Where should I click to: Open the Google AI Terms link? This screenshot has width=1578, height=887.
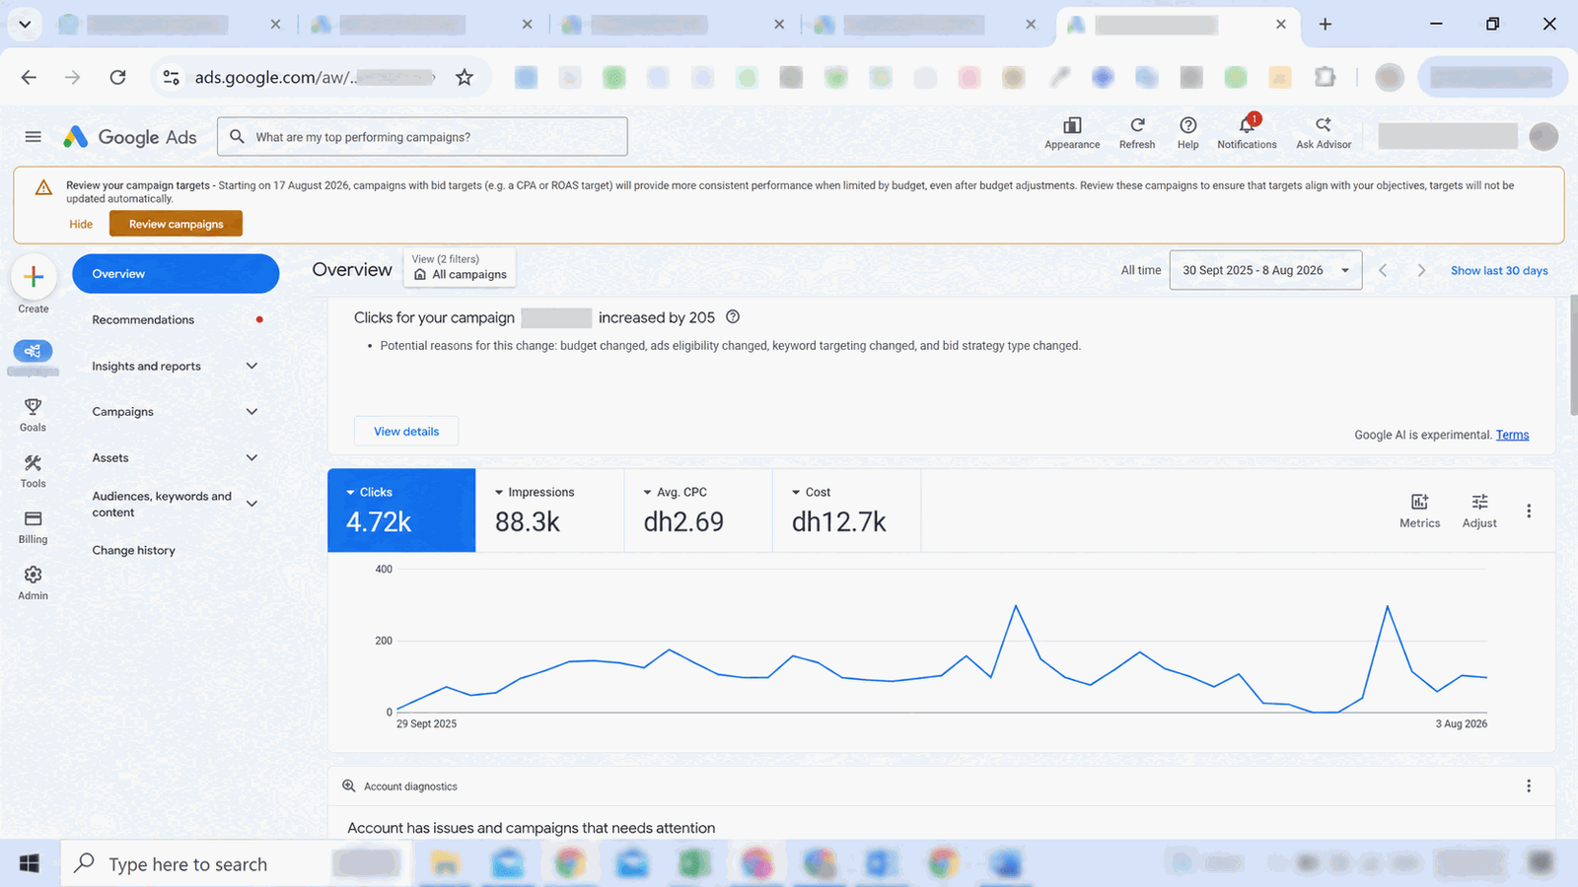[1512, 435]
